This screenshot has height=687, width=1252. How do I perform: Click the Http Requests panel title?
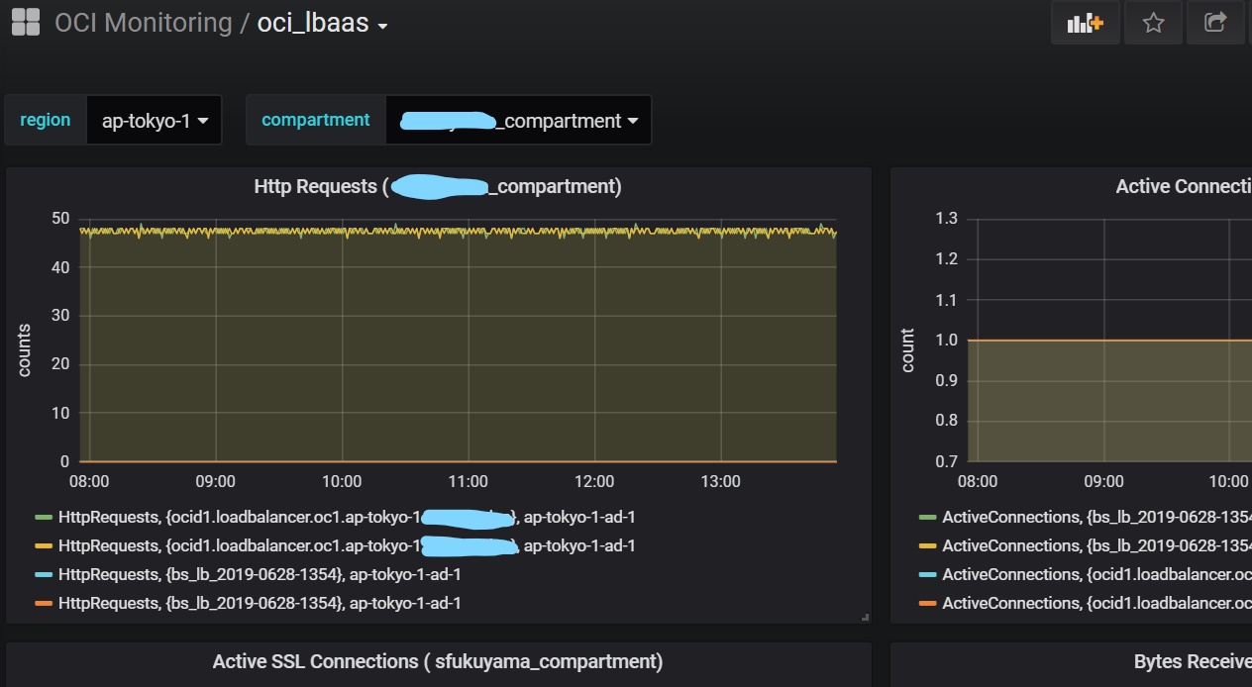point(438,186)
